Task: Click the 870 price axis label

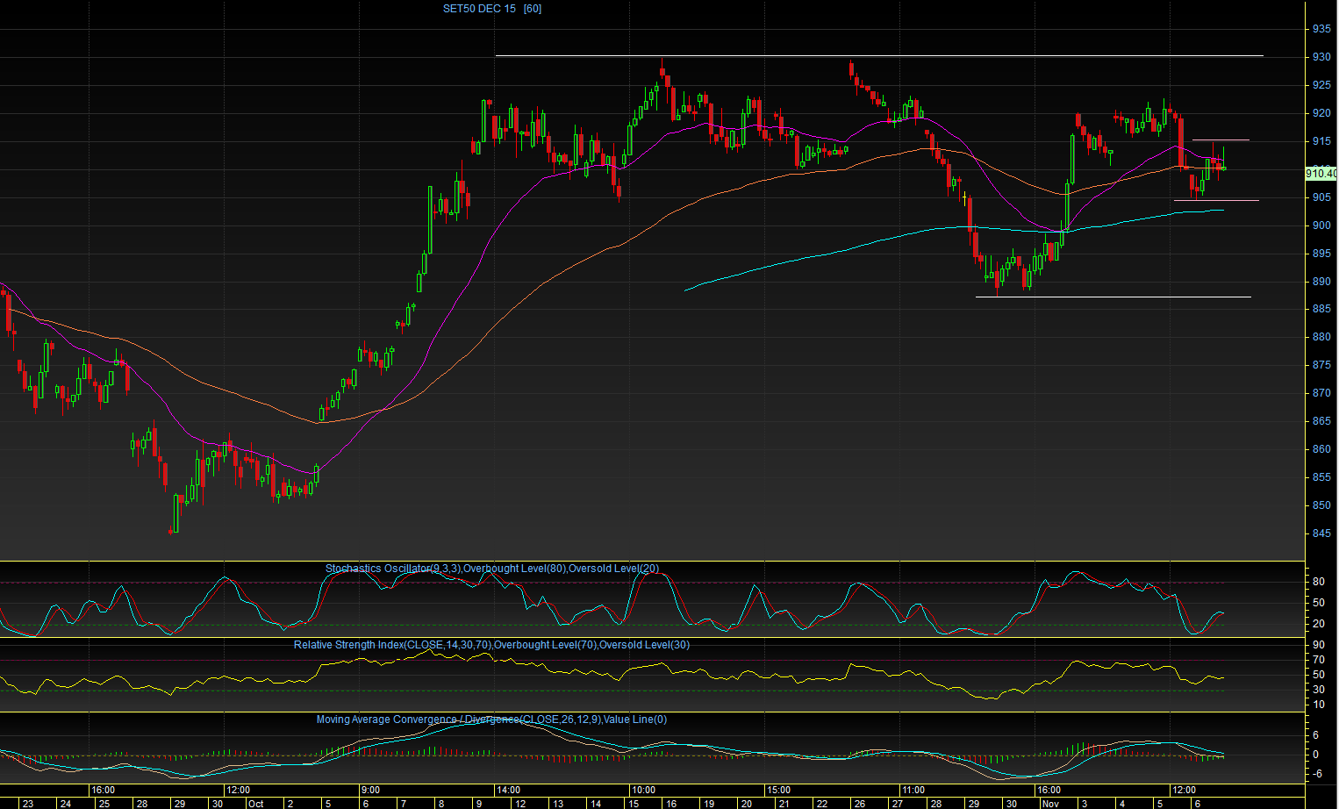Action: (x=1321, y=393)
